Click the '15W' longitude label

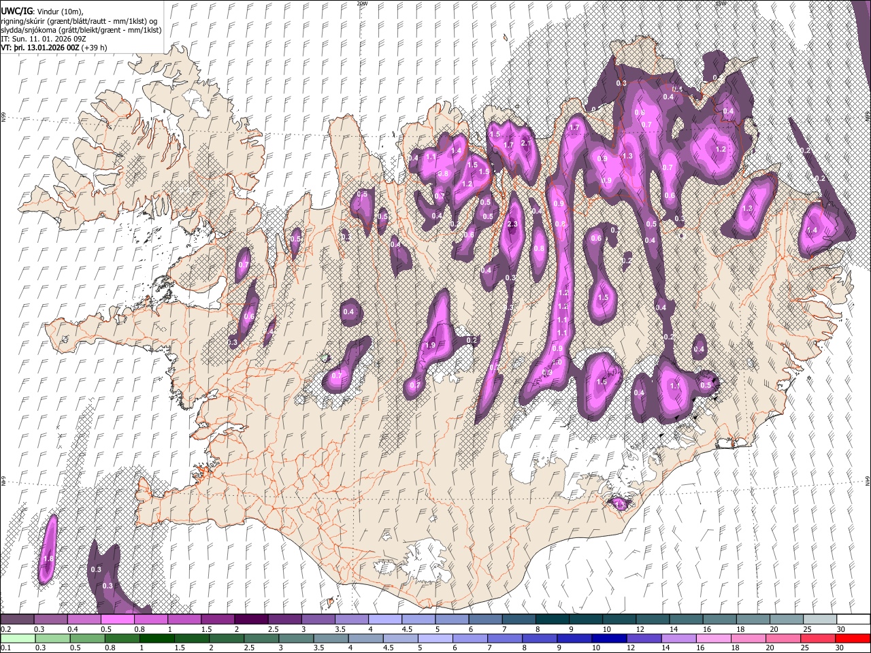tap(721, 3)
